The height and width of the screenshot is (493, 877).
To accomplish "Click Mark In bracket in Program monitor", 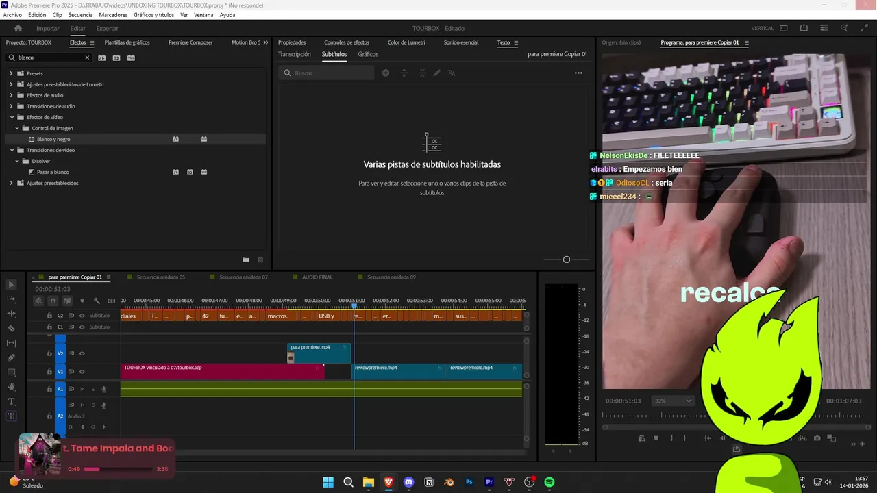I will (671, 438).
